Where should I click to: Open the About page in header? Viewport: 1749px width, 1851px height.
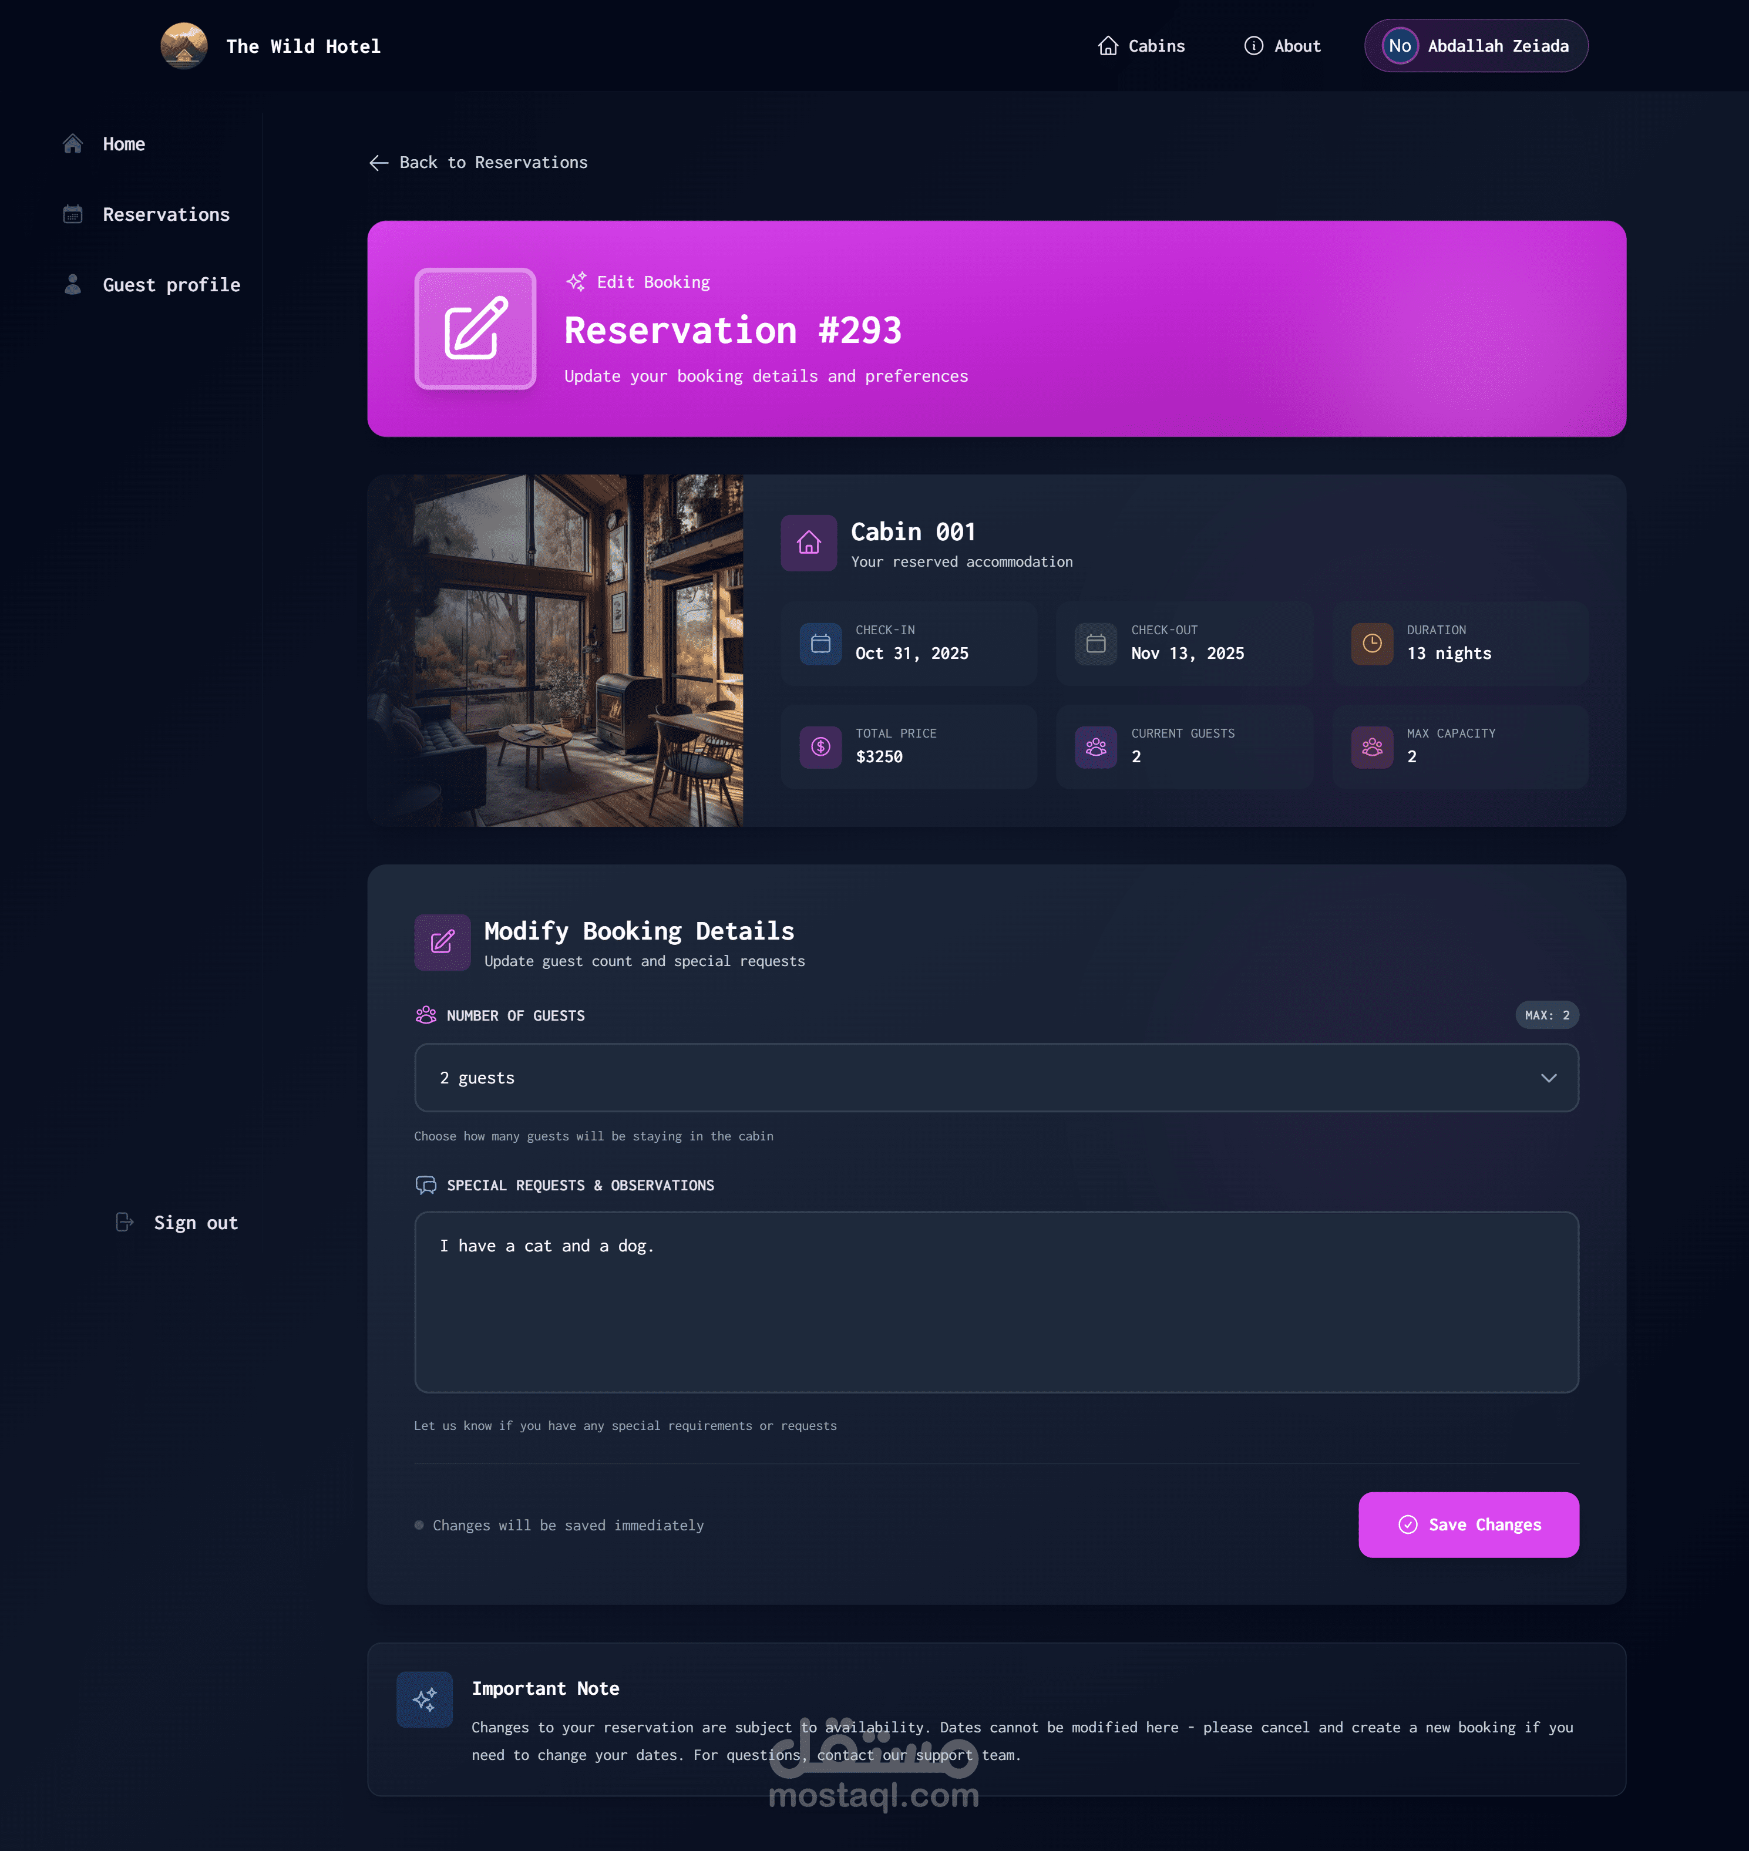click(x=1282, y=46)
